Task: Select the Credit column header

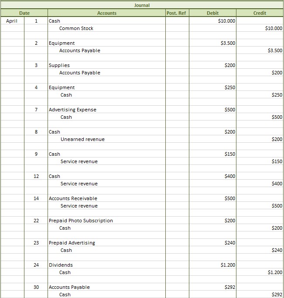Action: point(260,13)
